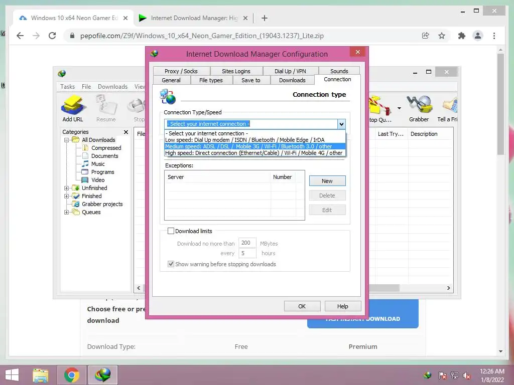The image size is (514, 385).
Task: Click the Windows Start button
Action: coord(12,375)
